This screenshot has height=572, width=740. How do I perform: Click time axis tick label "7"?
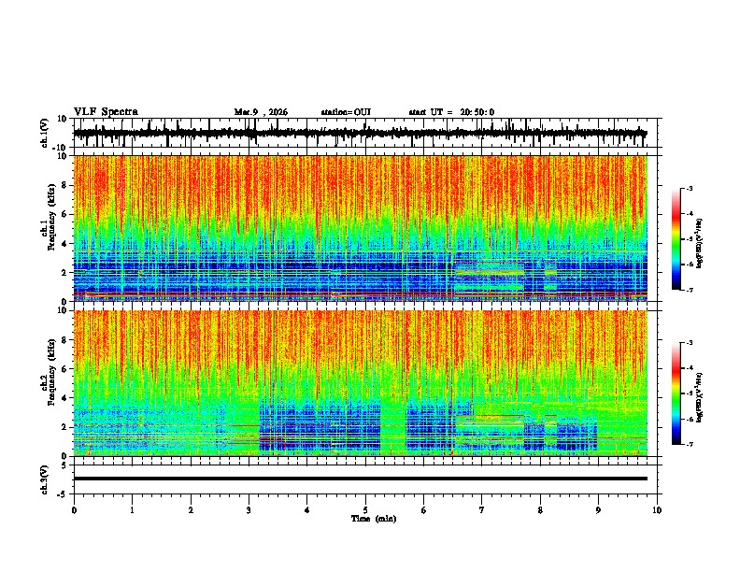pyautogui.click(x=482, y=510)
